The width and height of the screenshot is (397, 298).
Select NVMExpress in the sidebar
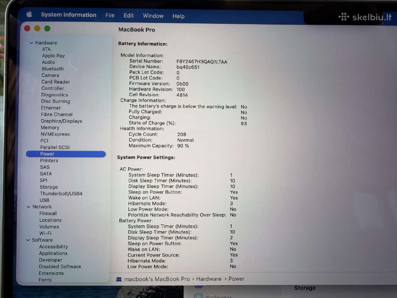[55, 134]
